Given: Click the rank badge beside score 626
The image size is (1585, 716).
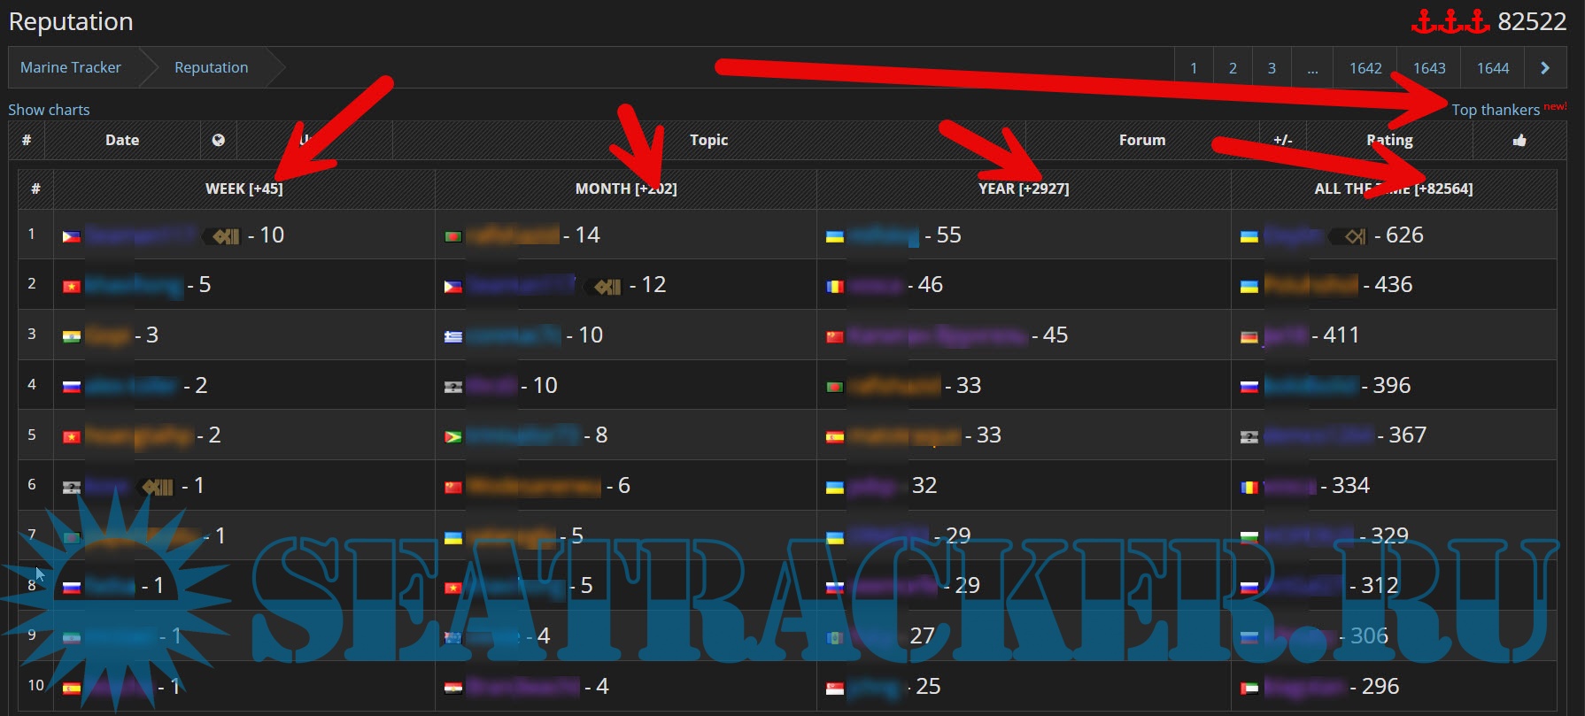Looking at the screenshot, I should [1354, 236].
